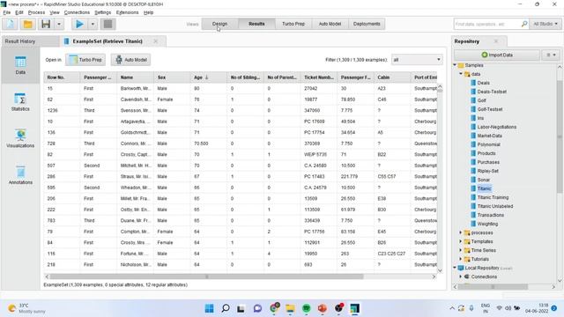The width and height of the screenshot is (564, 317).
Task: Select the Iris data set
Action: click(x=480, y=118)
